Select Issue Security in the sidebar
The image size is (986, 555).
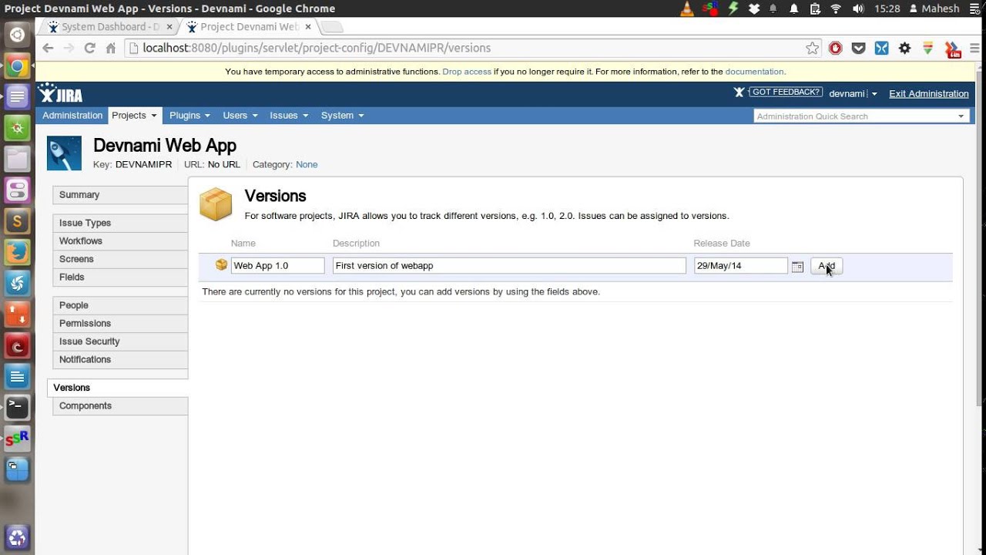click(120, 341)
